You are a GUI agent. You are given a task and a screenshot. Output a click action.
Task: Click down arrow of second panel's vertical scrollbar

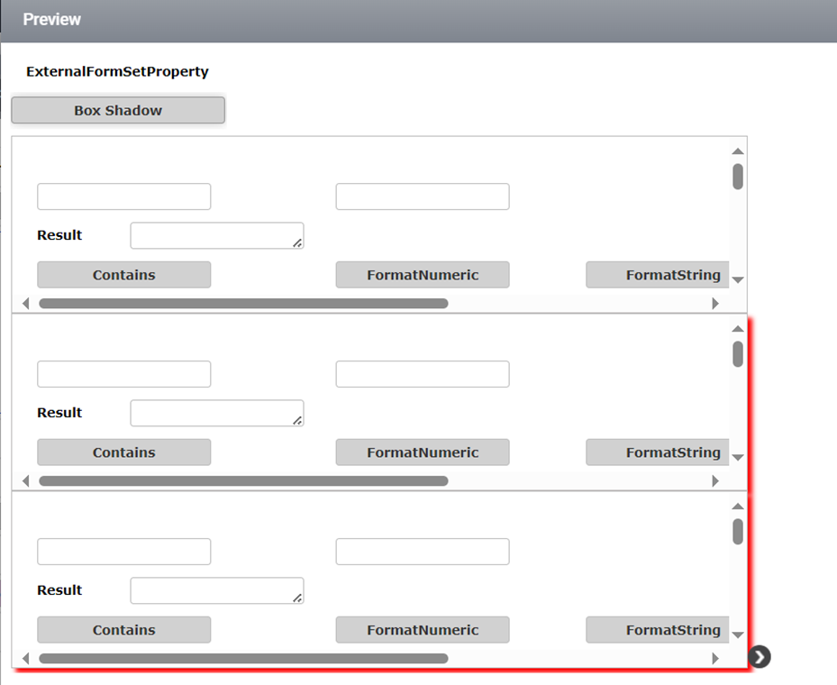point(738,458)
